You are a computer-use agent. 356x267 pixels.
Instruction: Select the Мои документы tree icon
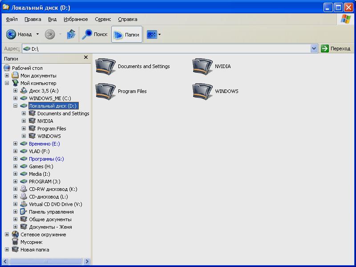pyautogui.click(x=15, y=75)
